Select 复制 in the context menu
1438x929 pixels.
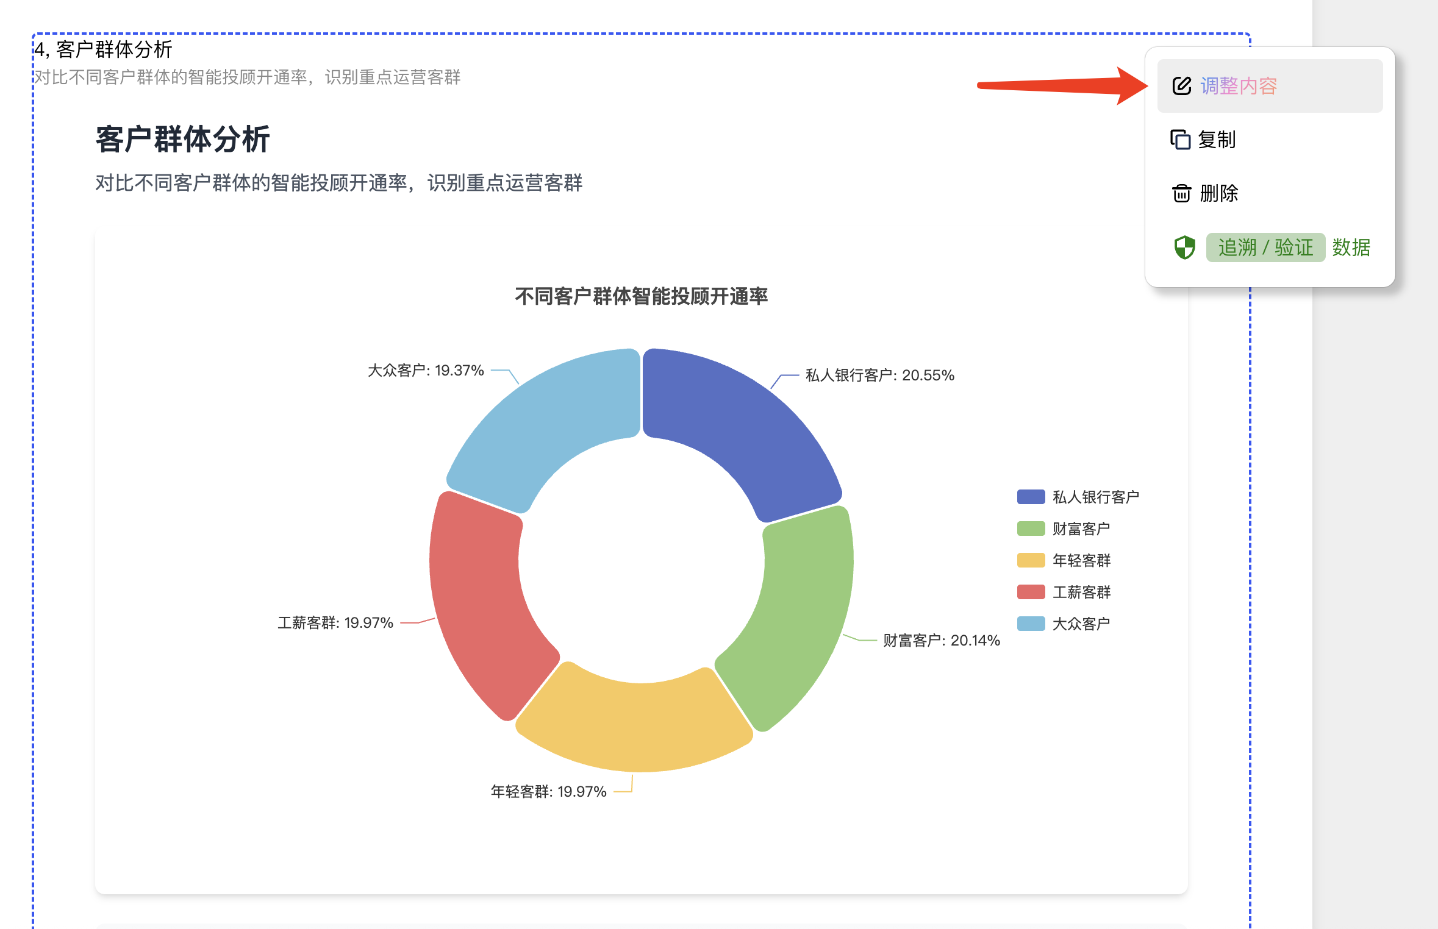1217,140
